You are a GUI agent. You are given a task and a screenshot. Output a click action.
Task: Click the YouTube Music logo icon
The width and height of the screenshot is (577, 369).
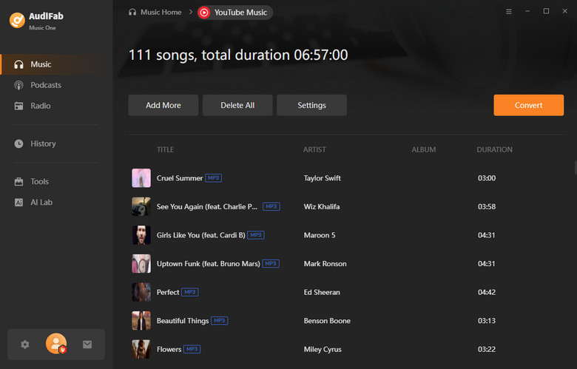[204, 13]
